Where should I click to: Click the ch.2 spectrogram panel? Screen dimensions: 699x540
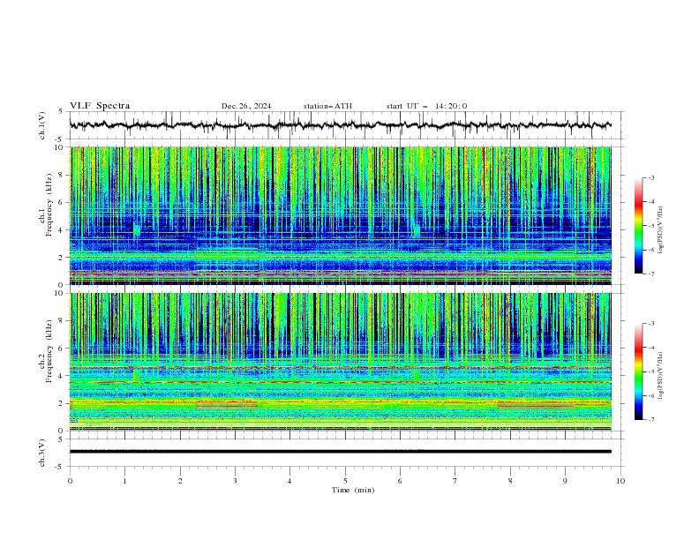click(341, 362)
